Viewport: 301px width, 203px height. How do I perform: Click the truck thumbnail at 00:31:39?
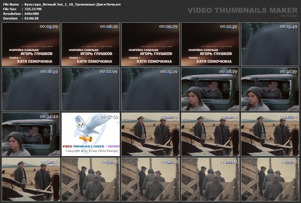click(270, 89)
